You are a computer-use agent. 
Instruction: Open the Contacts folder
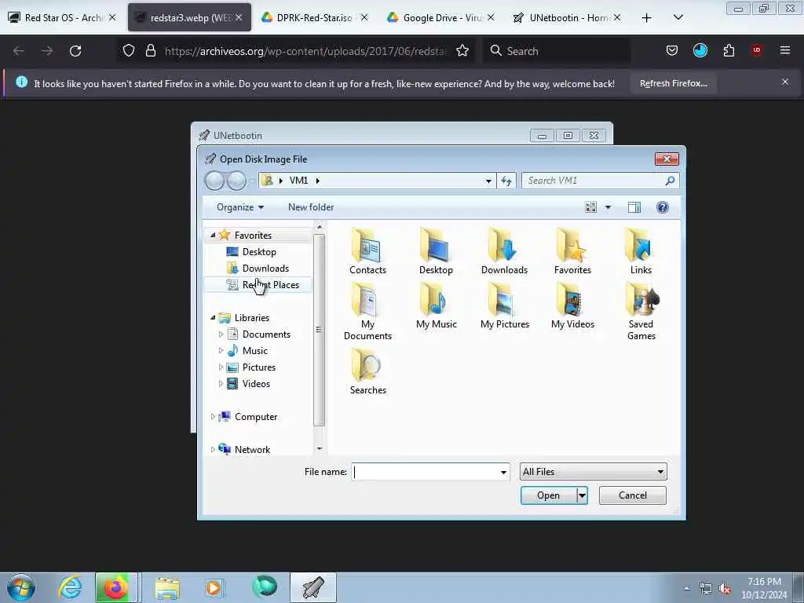pos(367,252)
